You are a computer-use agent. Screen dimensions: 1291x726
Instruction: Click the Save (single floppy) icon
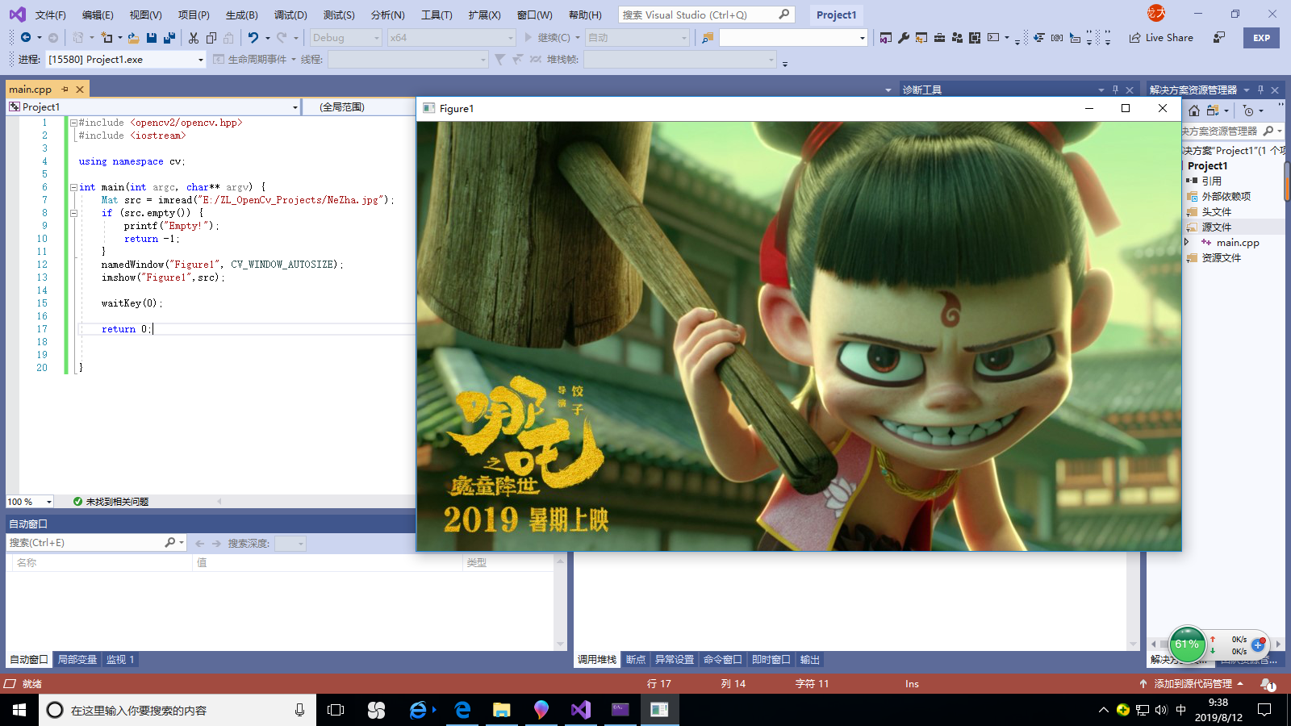(152, 37)
